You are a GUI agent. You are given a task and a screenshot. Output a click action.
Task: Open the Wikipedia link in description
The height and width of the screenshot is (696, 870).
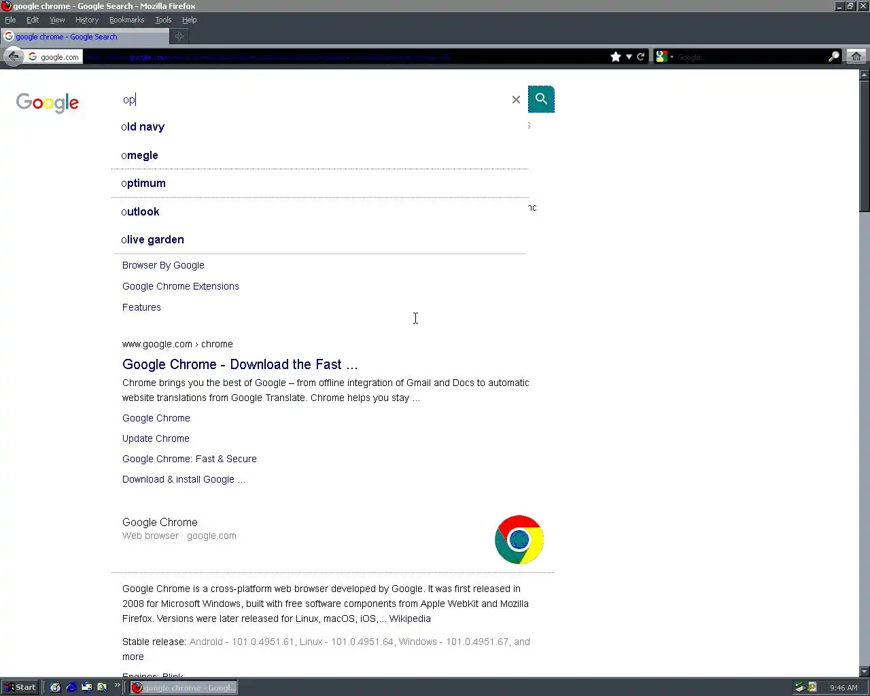(x=410, y=619)
